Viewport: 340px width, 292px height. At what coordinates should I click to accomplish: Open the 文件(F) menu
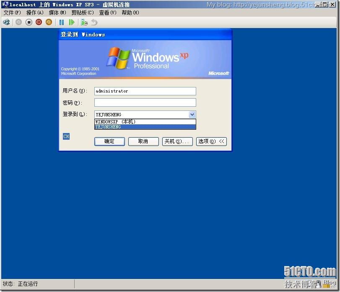12,13
